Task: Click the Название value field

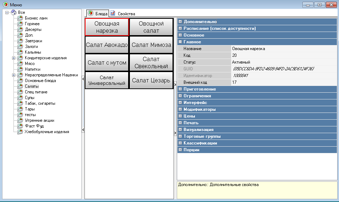Action: pyautogui.click(x=283, y=49)
